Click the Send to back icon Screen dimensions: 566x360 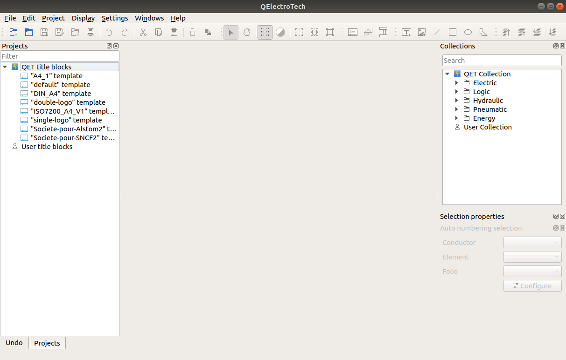552,32
